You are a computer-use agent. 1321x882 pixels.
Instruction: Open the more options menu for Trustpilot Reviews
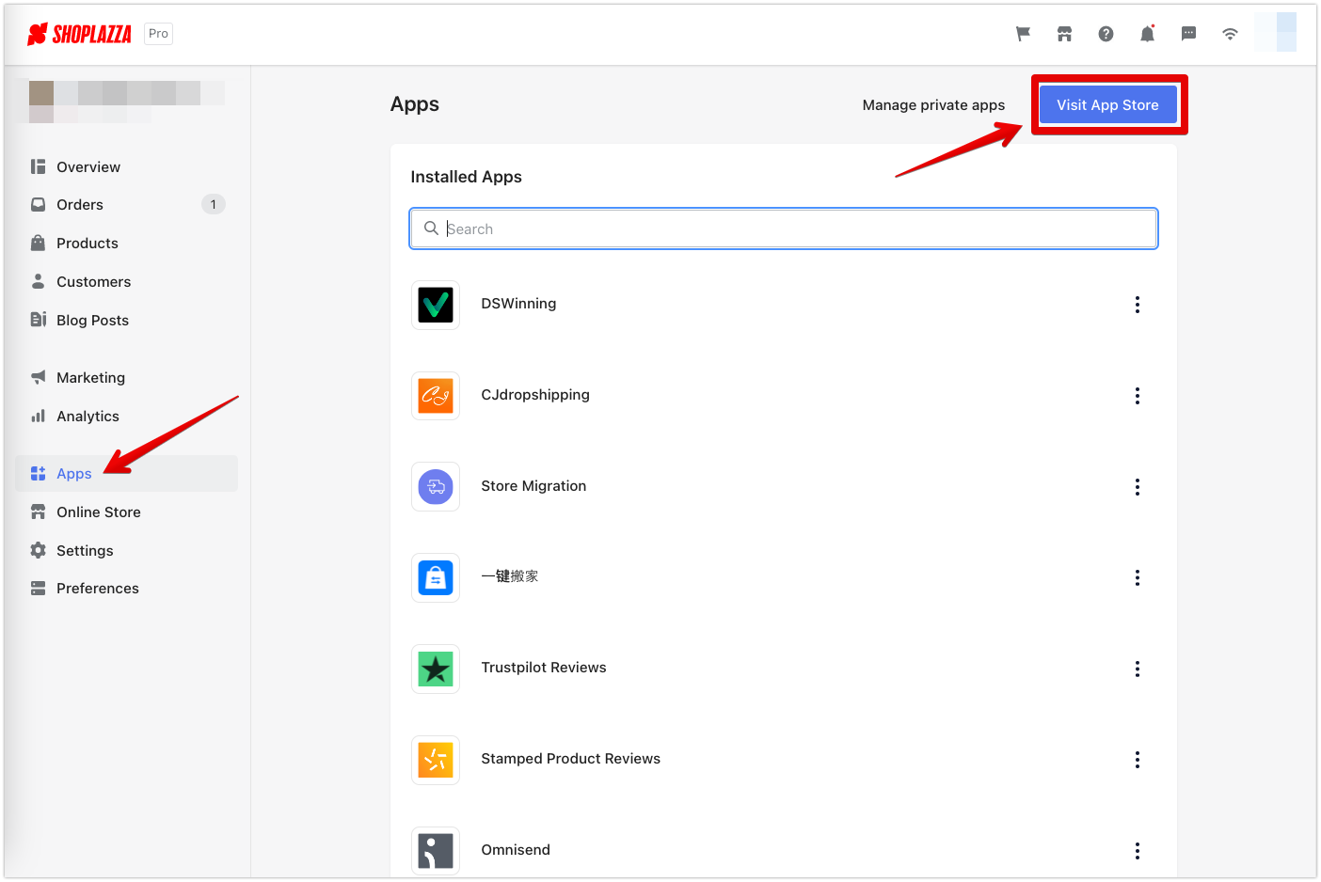(1138, 669)
